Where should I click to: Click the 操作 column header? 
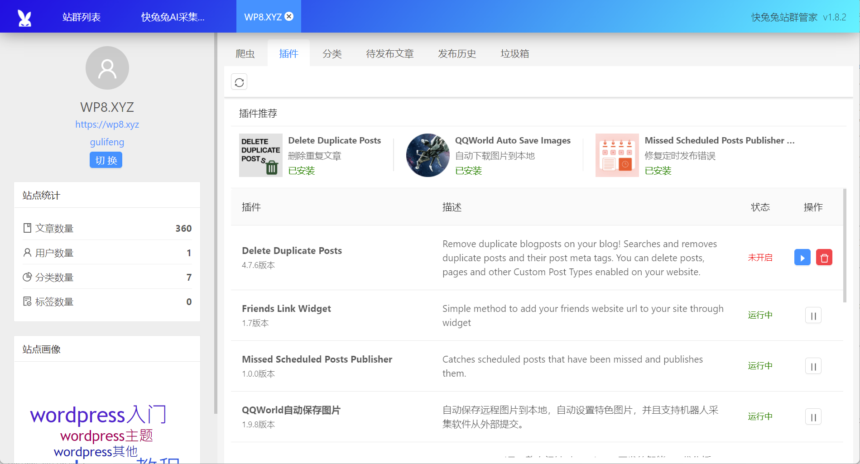pos(813,207)
